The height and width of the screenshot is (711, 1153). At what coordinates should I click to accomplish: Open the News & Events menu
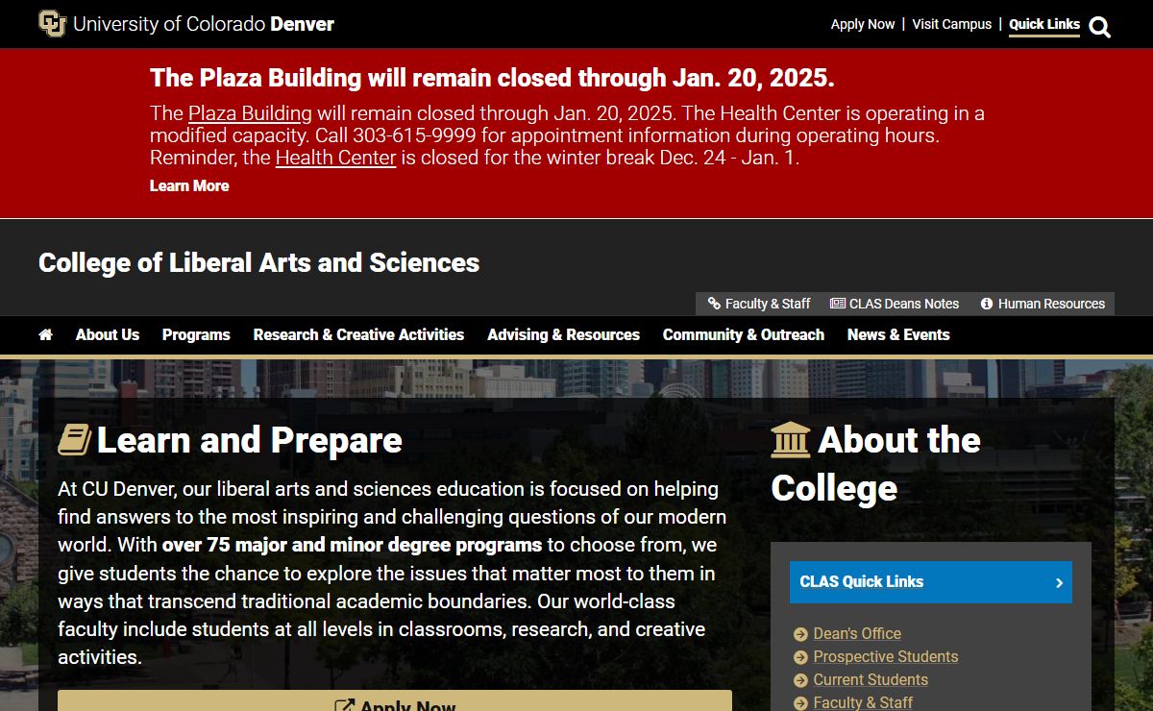click(x=898, y=334)
